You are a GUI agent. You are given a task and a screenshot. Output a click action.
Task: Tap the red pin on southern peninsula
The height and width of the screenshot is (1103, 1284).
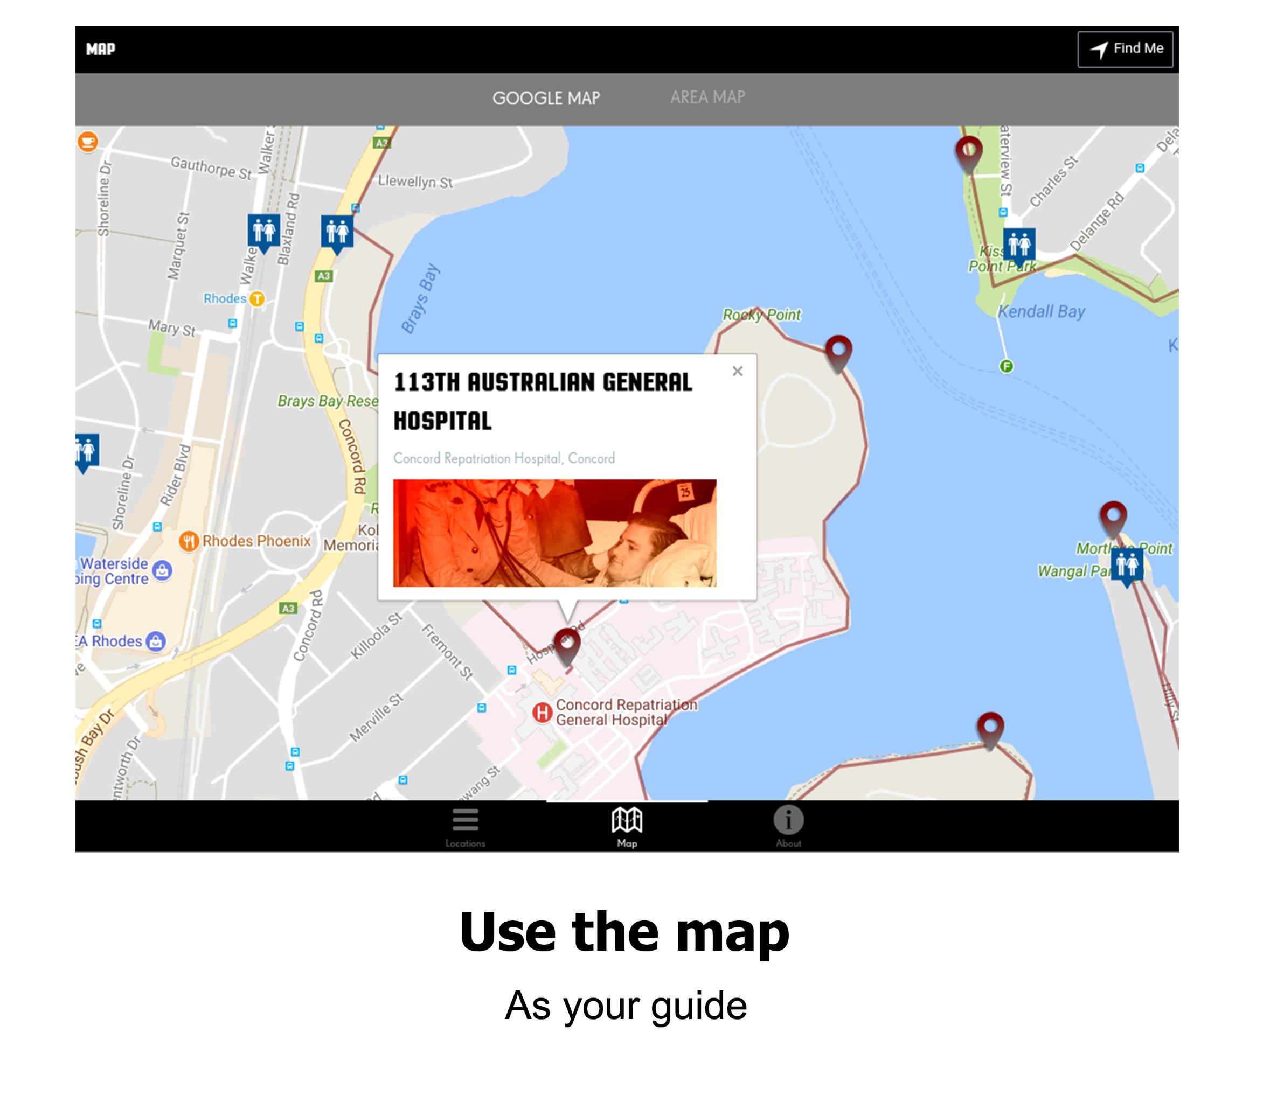click(x=990, y=728)
